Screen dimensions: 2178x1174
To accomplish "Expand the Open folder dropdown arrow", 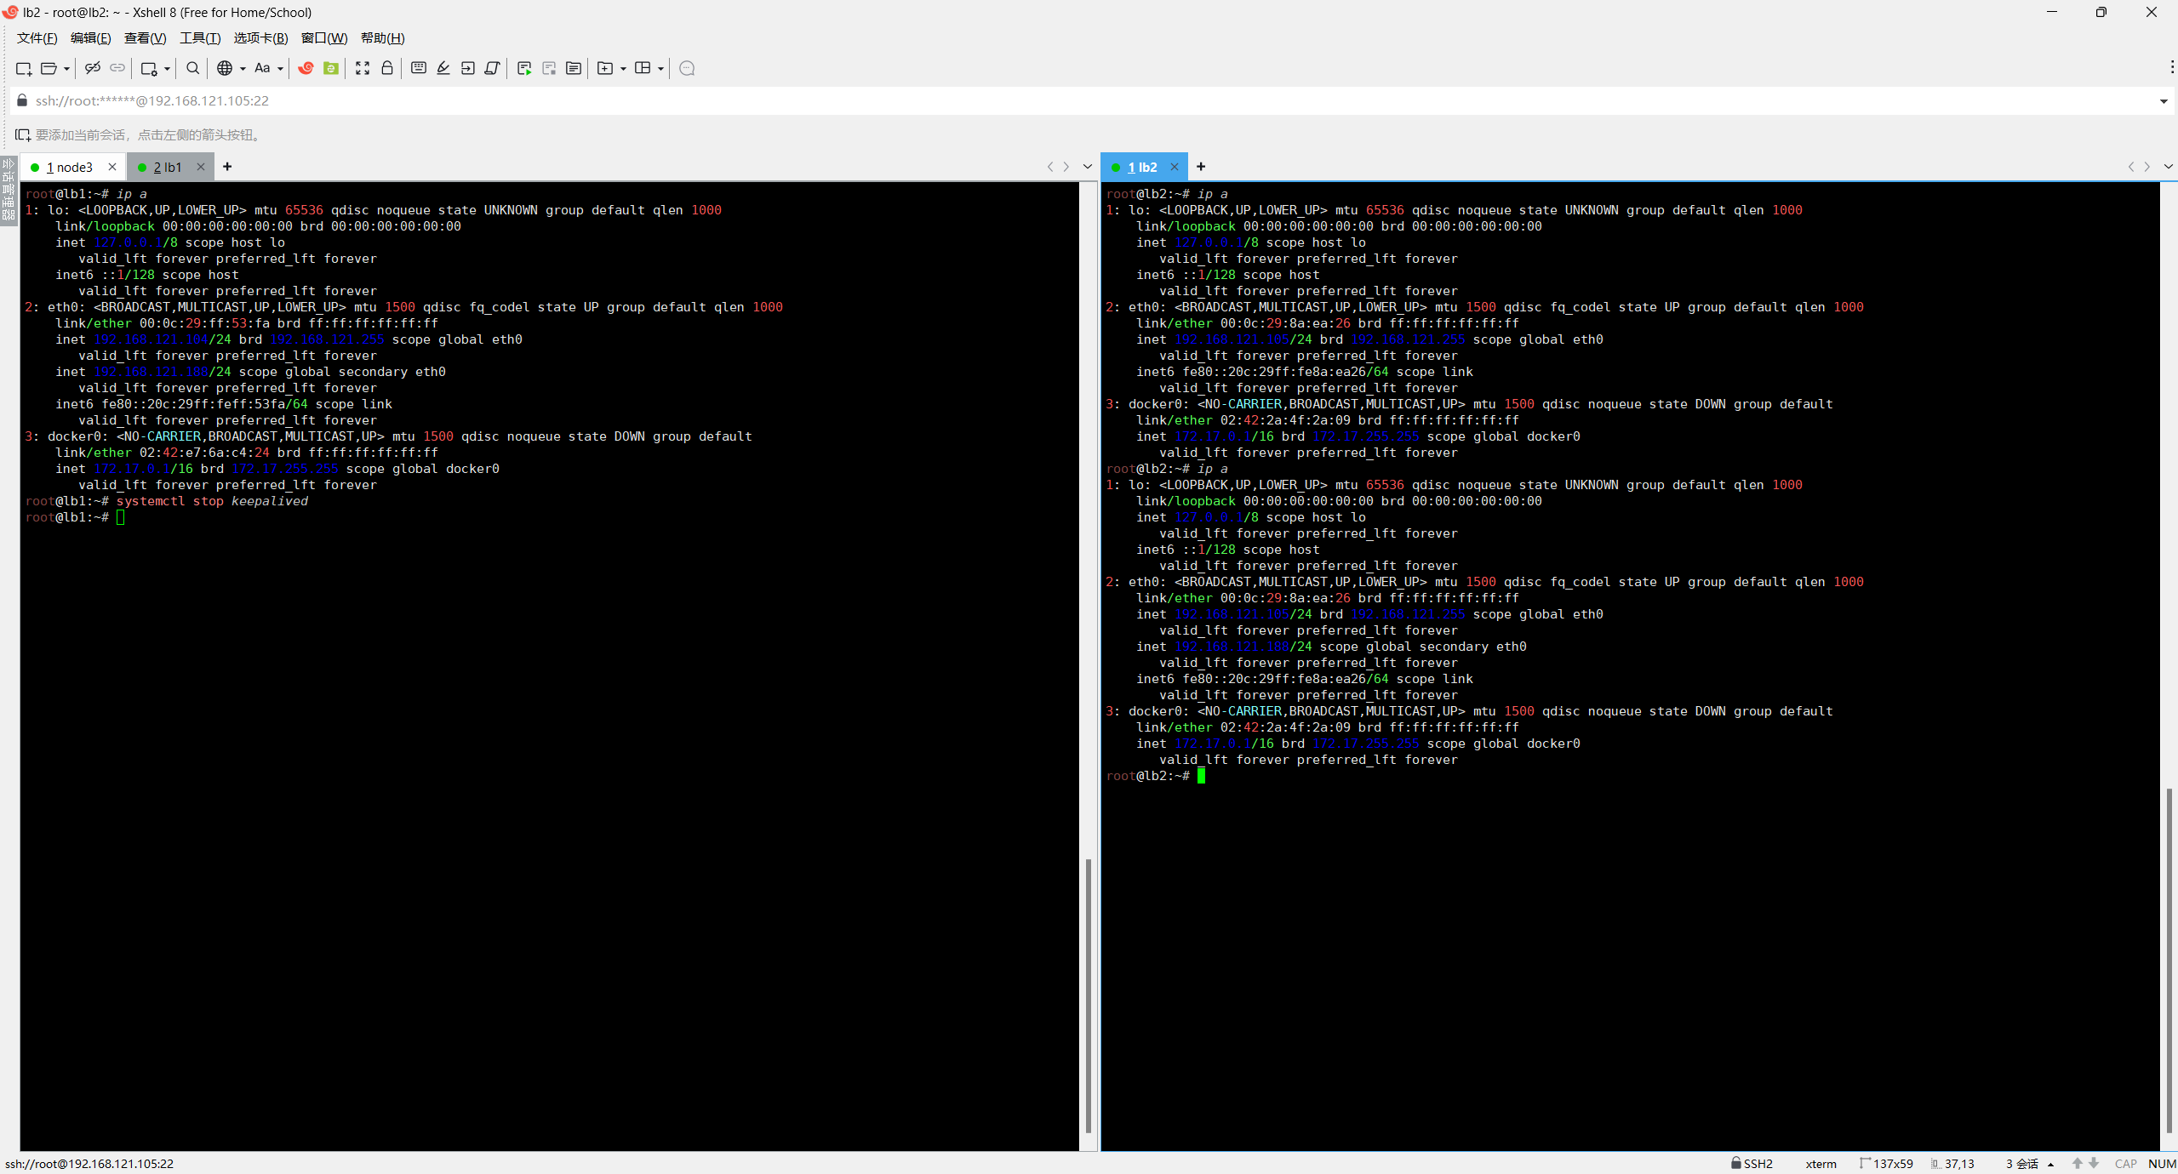I will (66, 69).
